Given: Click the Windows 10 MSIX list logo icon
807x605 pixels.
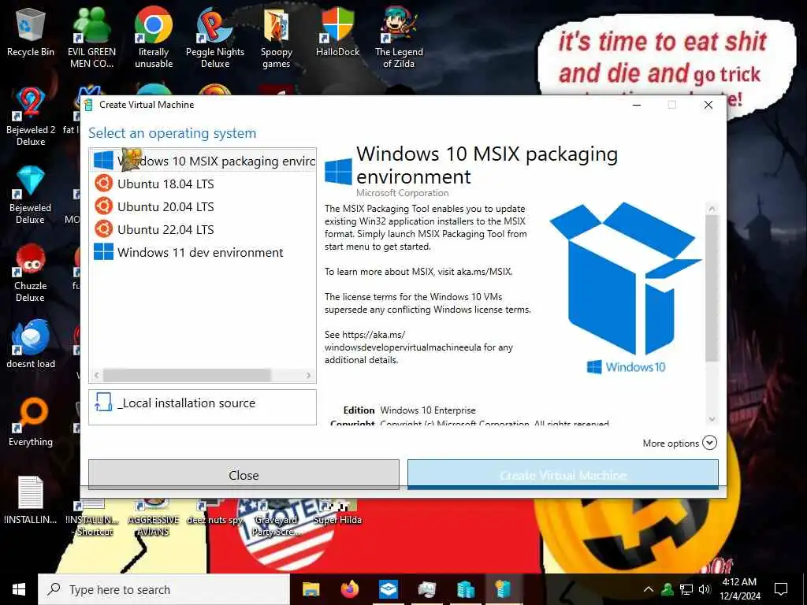Looking at the screenshot, I should (x=103, y=160).
